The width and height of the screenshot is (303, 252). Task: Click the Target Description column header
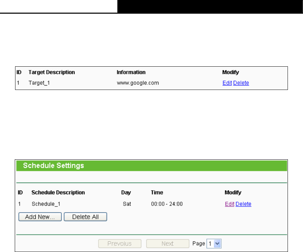click(x=51, y=72)
